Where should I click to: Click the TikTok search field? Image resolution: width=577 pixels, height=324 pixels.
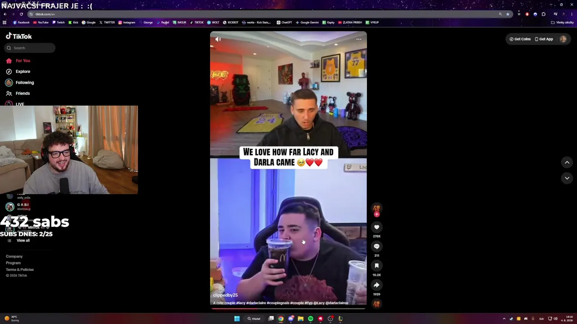pyautogui.click(x=30, y=48)
